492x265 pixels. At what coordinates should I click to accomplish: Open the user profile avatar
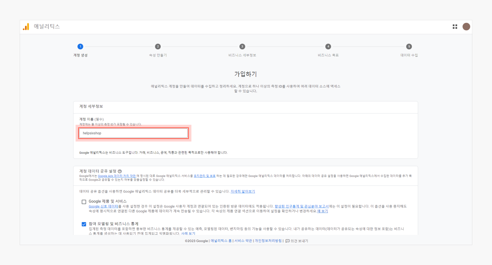[x=466, y=27]
